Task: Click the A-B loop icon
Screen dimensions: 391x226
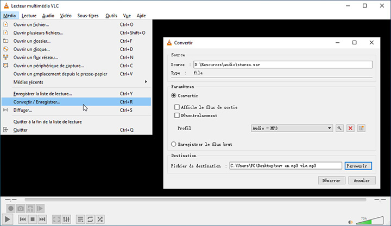Action: (30, 208)
